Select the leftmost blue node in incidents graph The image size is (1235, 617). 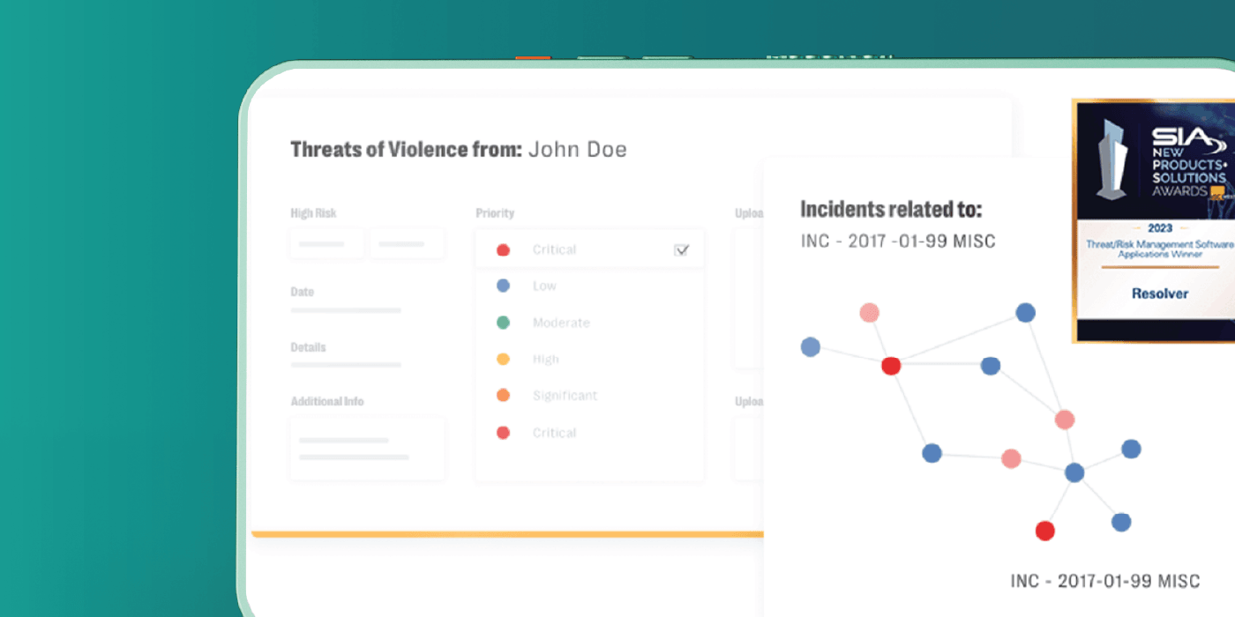pos(811,347)
